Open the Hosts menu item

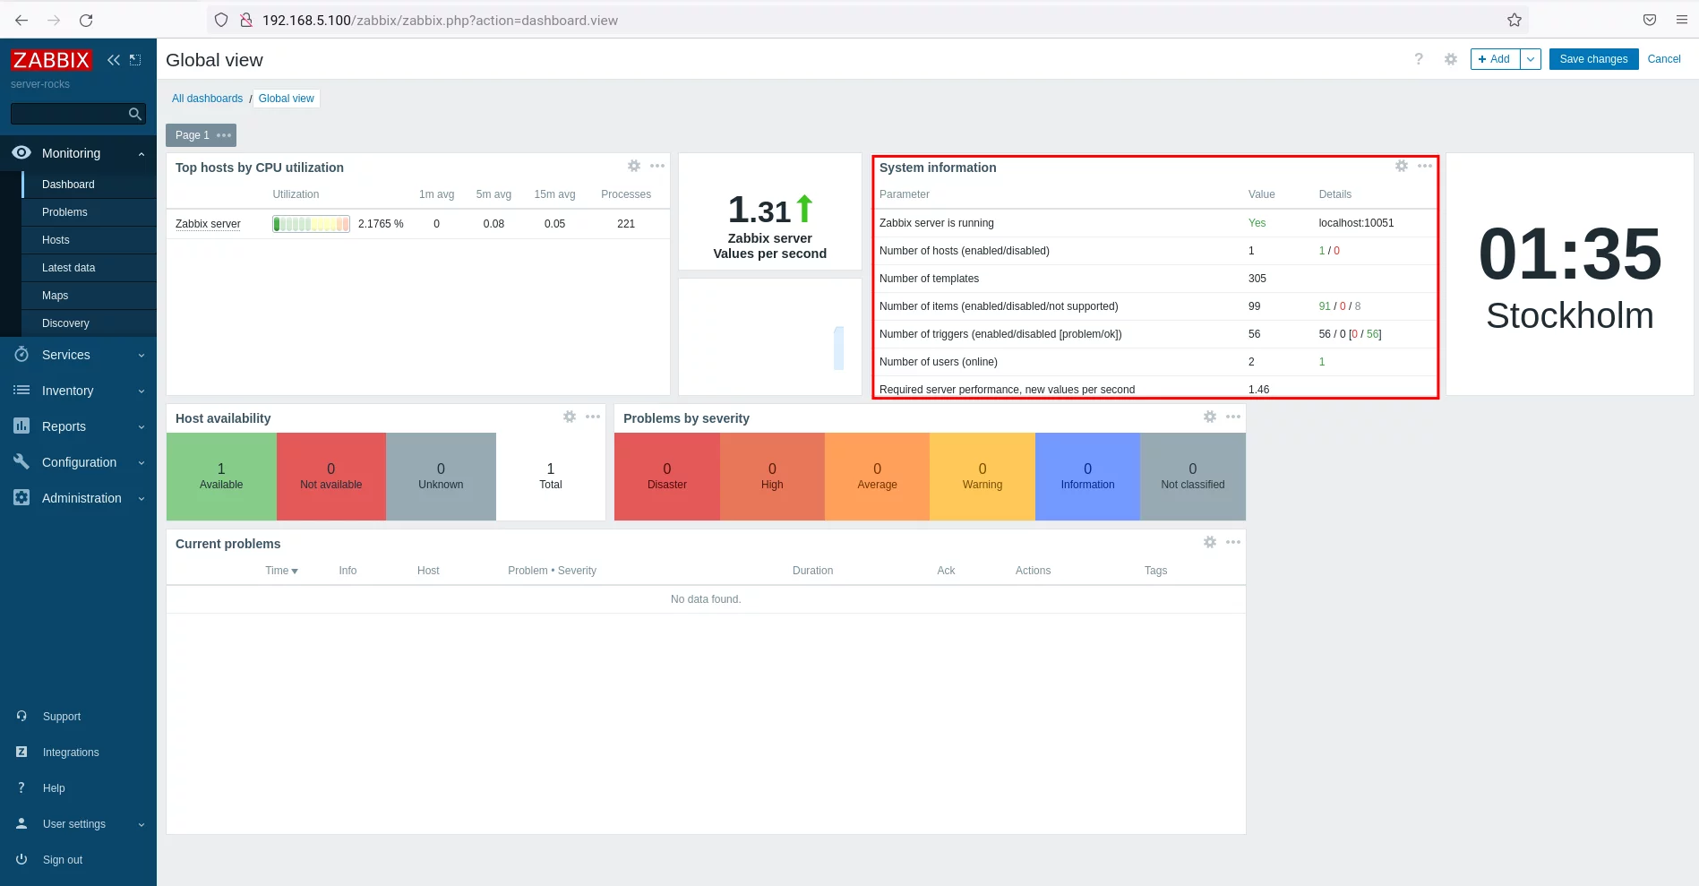90,240
